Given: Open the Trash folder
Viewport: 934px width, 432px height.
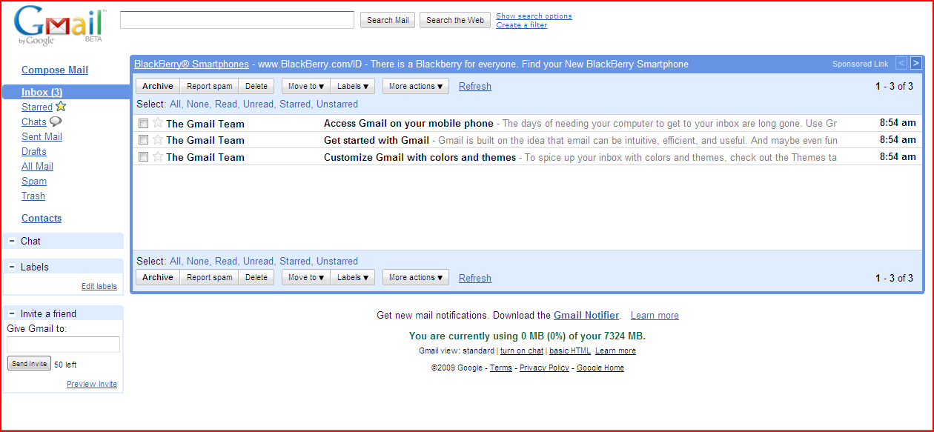Looking at the screenshot, I should tap(33, 196).
